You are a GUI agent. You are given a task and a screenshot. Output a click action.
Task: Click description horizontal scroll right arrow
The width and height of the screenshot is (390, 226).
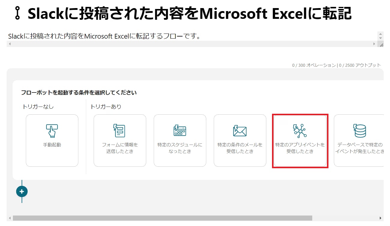pyautogui.click(x=374, y=44)
